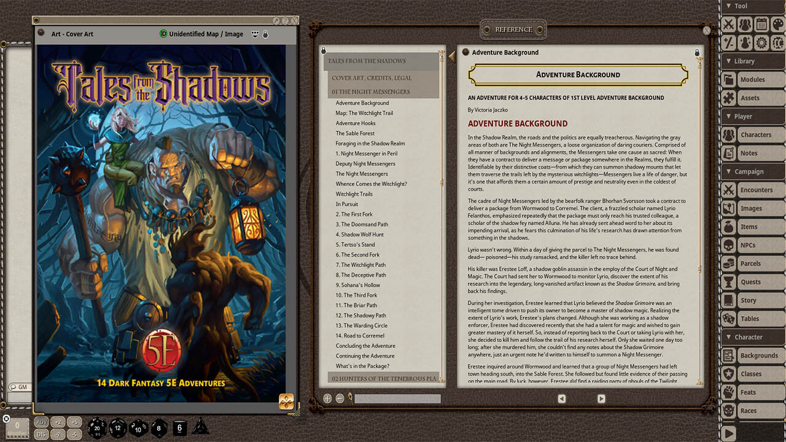
Task: Roll the d20 die
Action: point(98,427)
